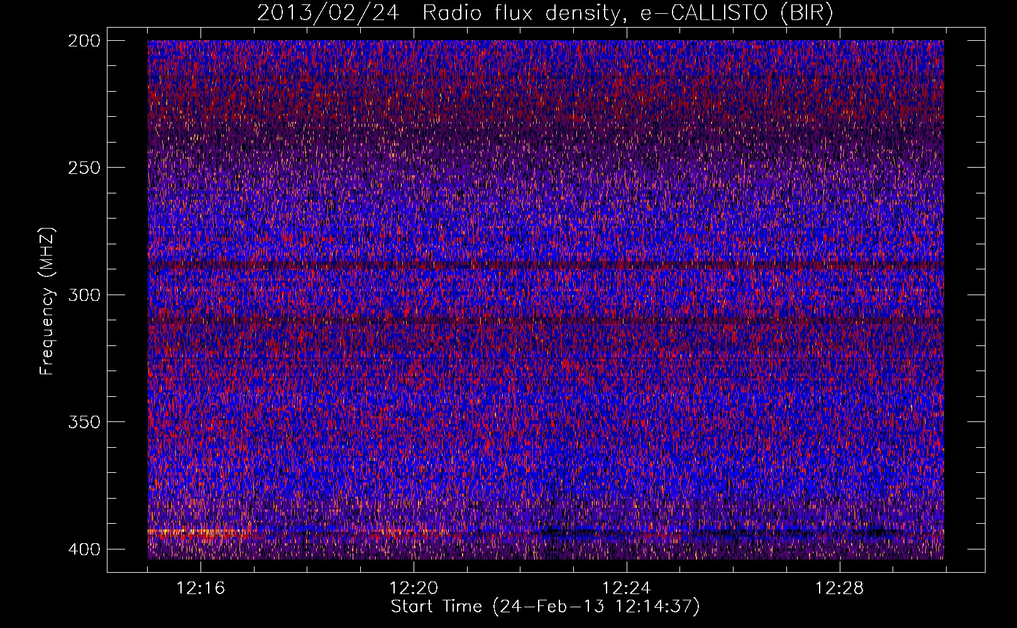
Task: Click the frequency tick label 200
Action: (84, 41)
